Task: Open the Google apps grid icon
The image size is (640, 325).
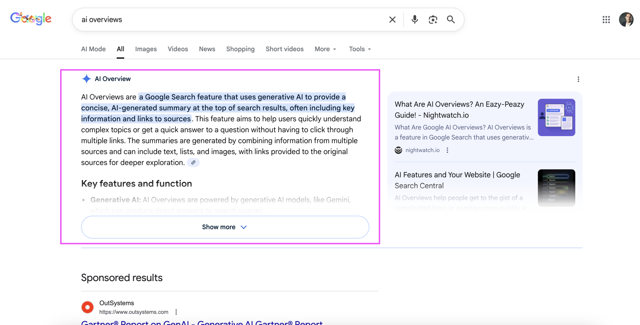Action: pyautogui.click(x=606, y=19)
